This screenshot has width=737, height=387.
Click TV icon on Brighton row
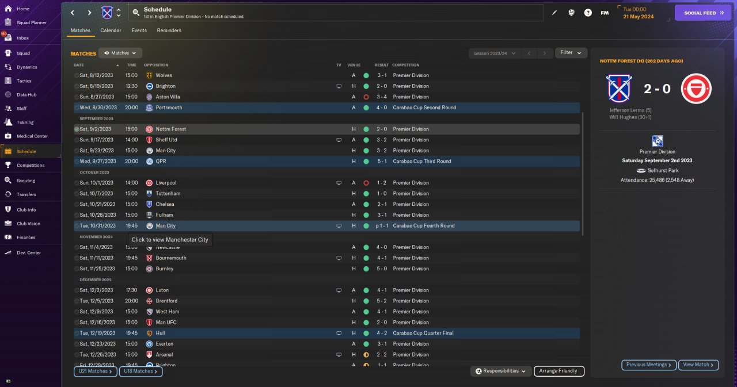339,86
